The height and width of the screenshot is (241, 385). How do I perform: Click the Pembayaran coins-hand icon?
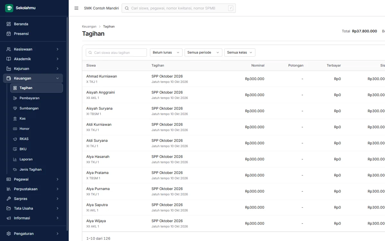point(15,98)
